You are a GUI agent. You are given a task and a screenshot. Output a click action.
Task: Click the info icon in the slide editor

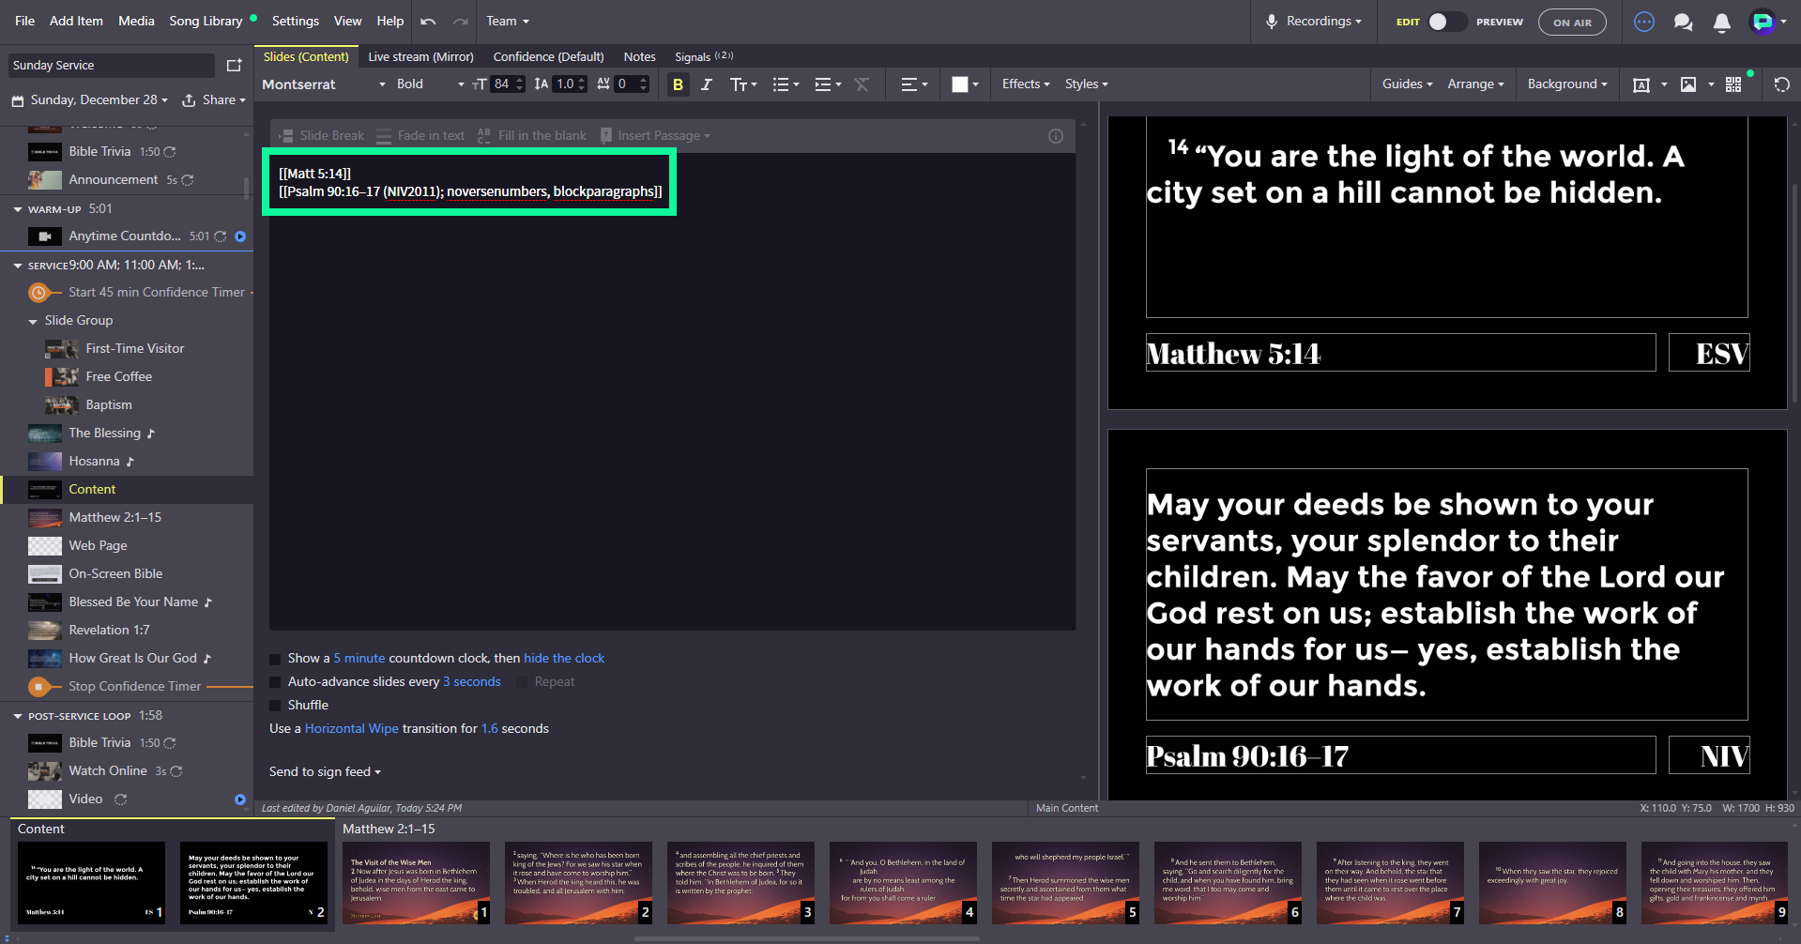coord(1056,136)
